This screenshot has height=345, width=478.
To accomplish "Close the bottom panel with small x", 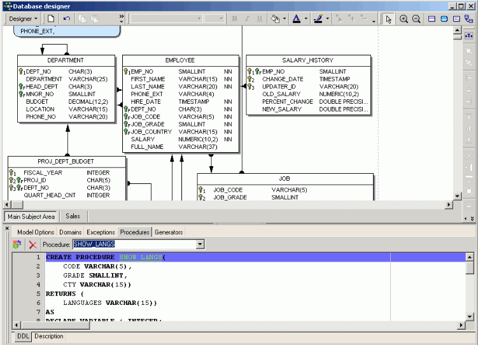I will pyautogui.click(x=7, y=229).
